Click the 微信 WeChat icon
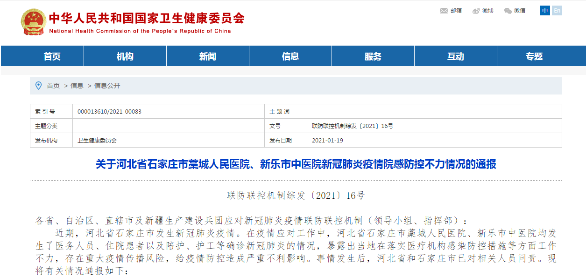The height and width of the screenshot is (277, 586). [508, 11]
